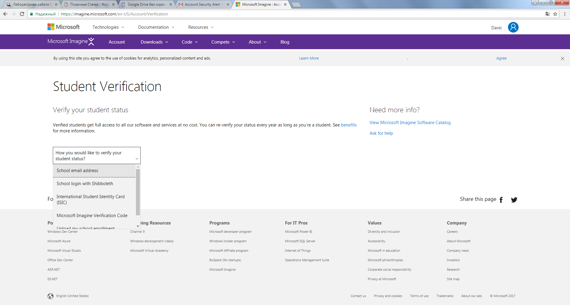
Task: View Microsoft Imagine Software Catalog link
Action: [410, 123]
